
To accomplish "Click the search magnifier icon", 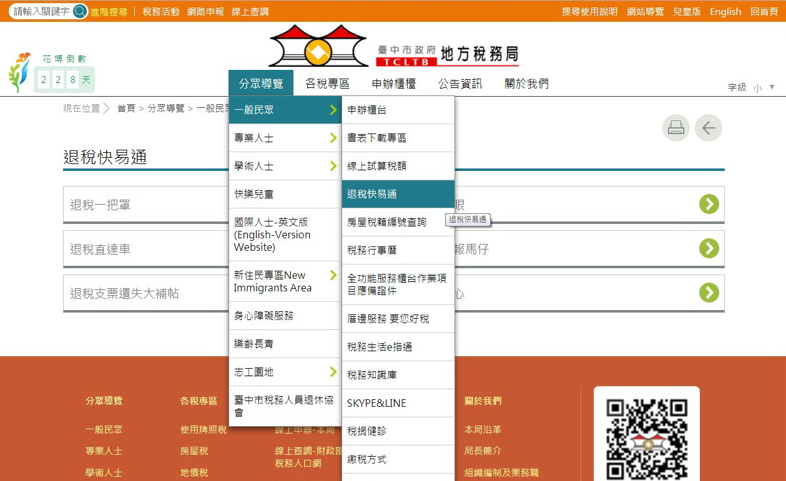I will tap(80, 11).
